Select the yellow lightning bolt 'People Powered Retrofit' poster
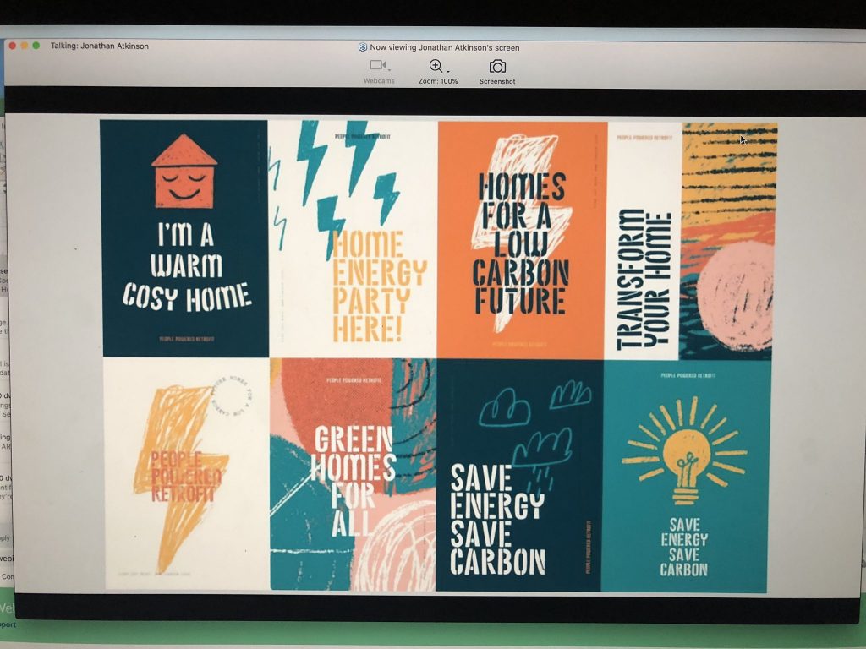The height and width of the screenshot is (649, 866). point(187,473)
